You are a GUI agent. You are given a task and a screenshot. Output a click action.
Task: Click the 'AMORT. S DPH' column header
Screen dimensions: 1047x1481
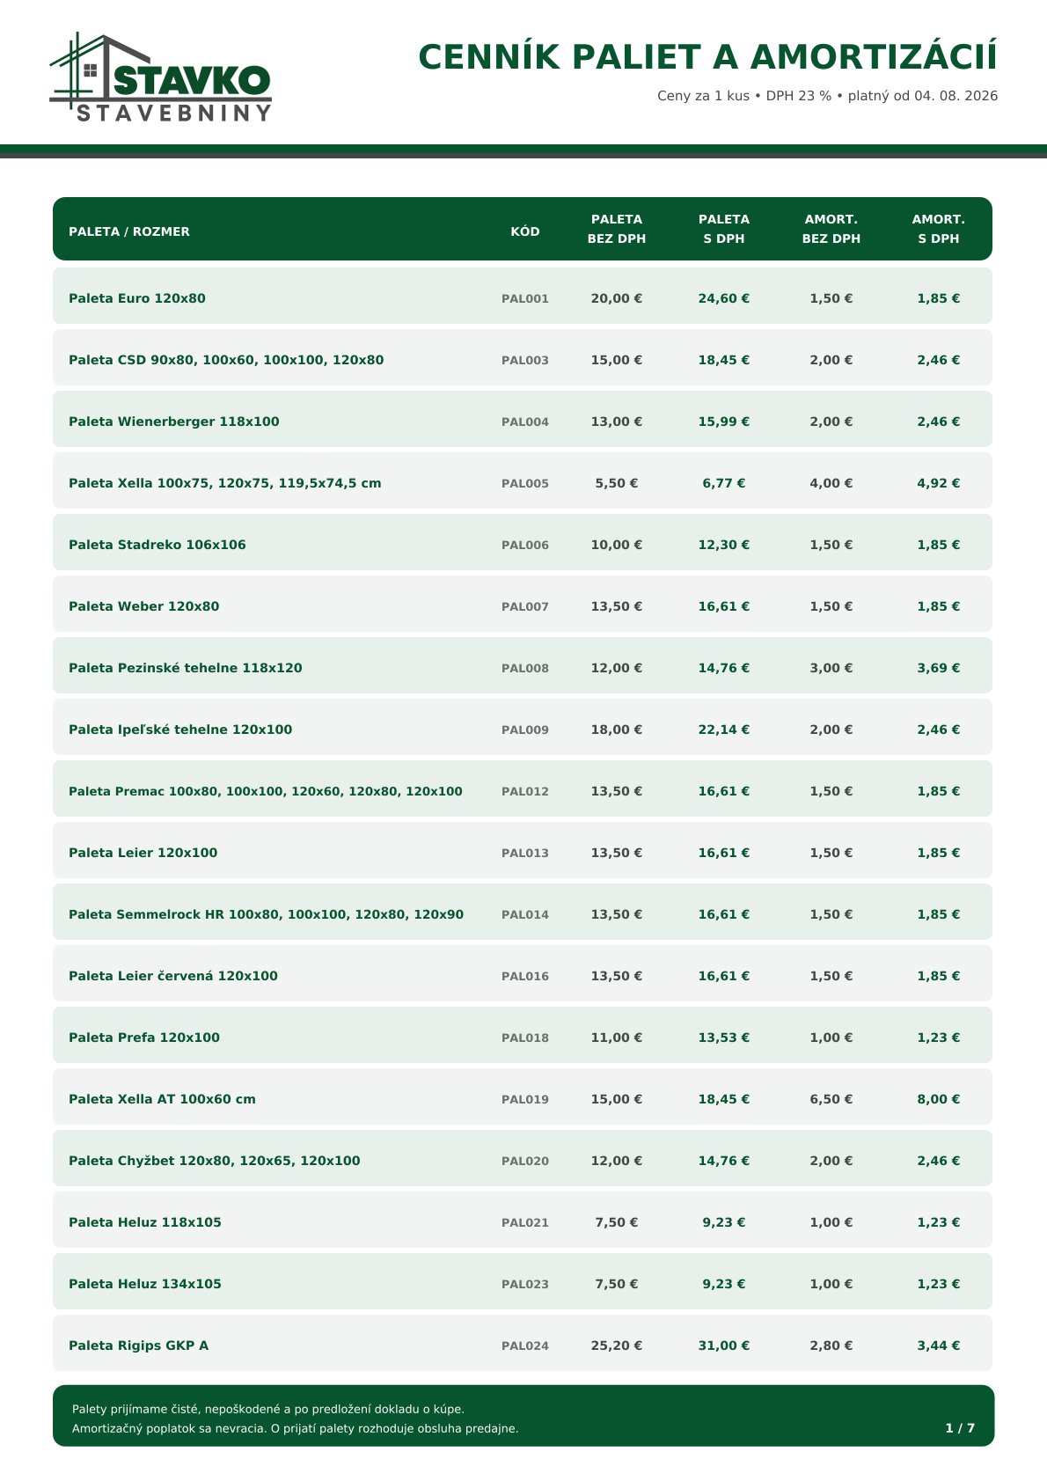(939, 229)
